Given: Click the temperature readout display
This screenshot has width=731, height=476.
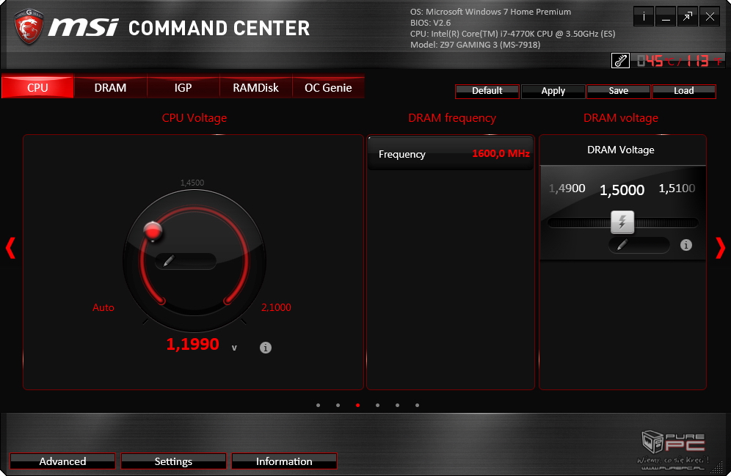Looking at the screenshot, I should (x=679, y=61).
